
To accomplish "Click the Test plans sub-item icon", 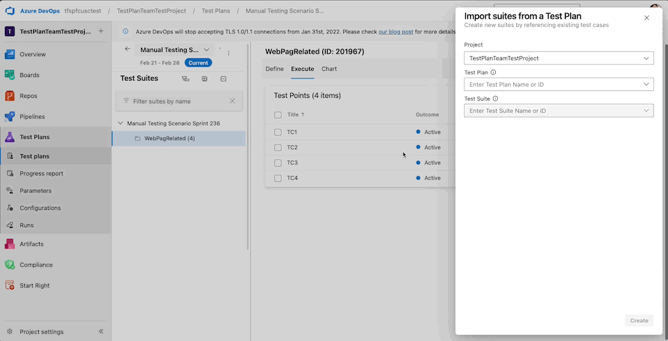I will 10,156.
